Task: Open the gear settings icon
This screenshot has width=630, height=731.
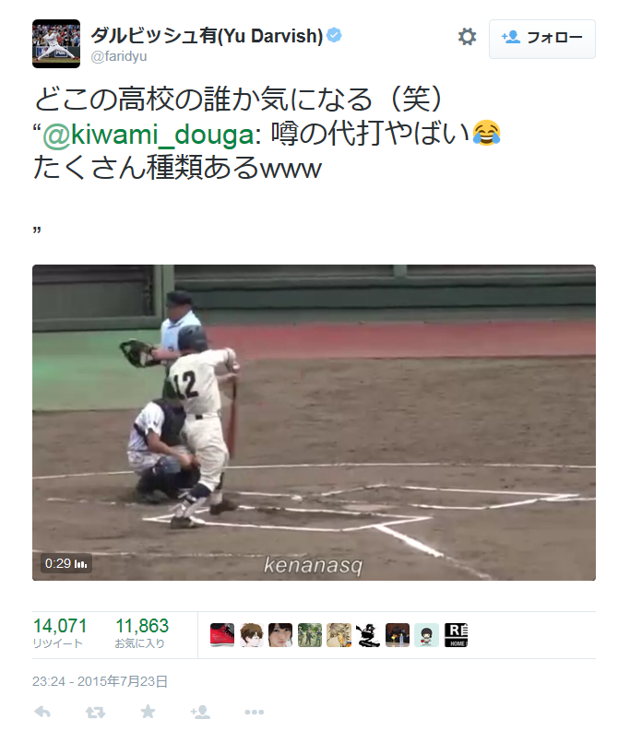Action: point(467,37)
